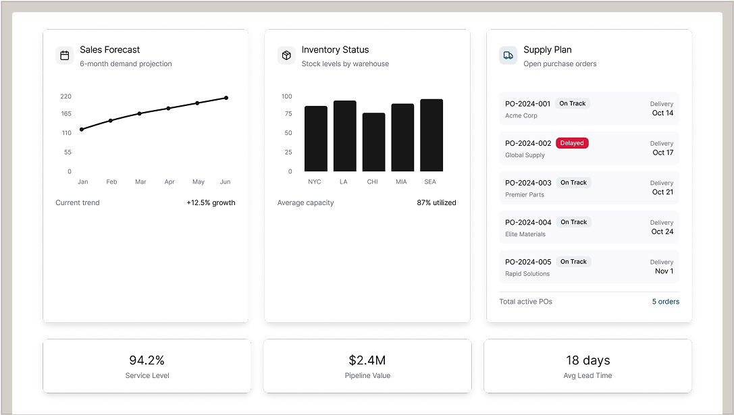Click the SEA warehouse bar
Viewport: 734px width, 415px height.
click(x=431, y=135)
